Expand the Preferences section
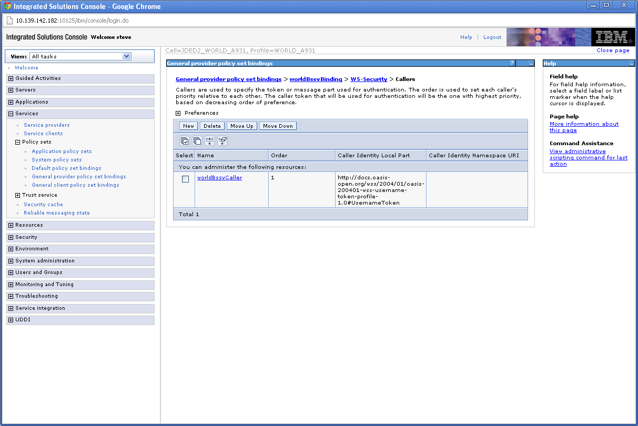The height and width of the screenshot is (426, 638). [178, 113]
